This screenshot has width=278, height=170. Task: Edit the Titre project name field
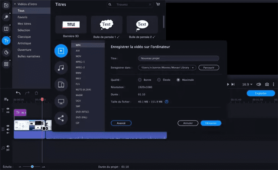click(178, 58)
